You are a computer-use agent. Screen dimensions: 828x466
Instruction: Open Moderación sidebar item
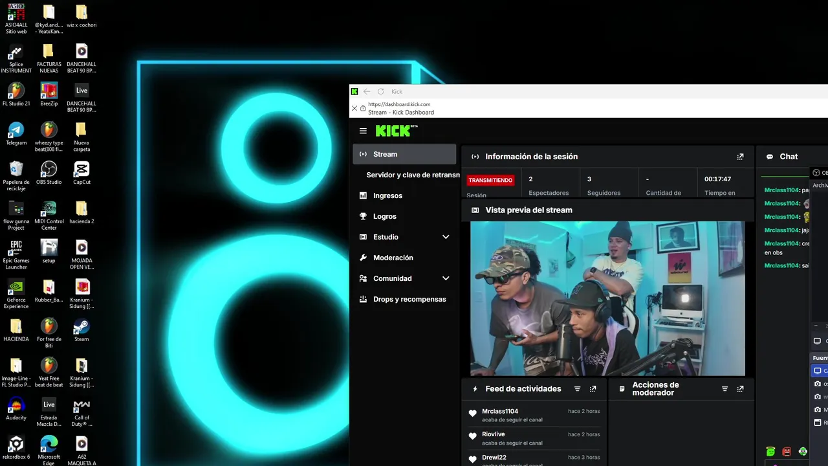click(404, 258)
